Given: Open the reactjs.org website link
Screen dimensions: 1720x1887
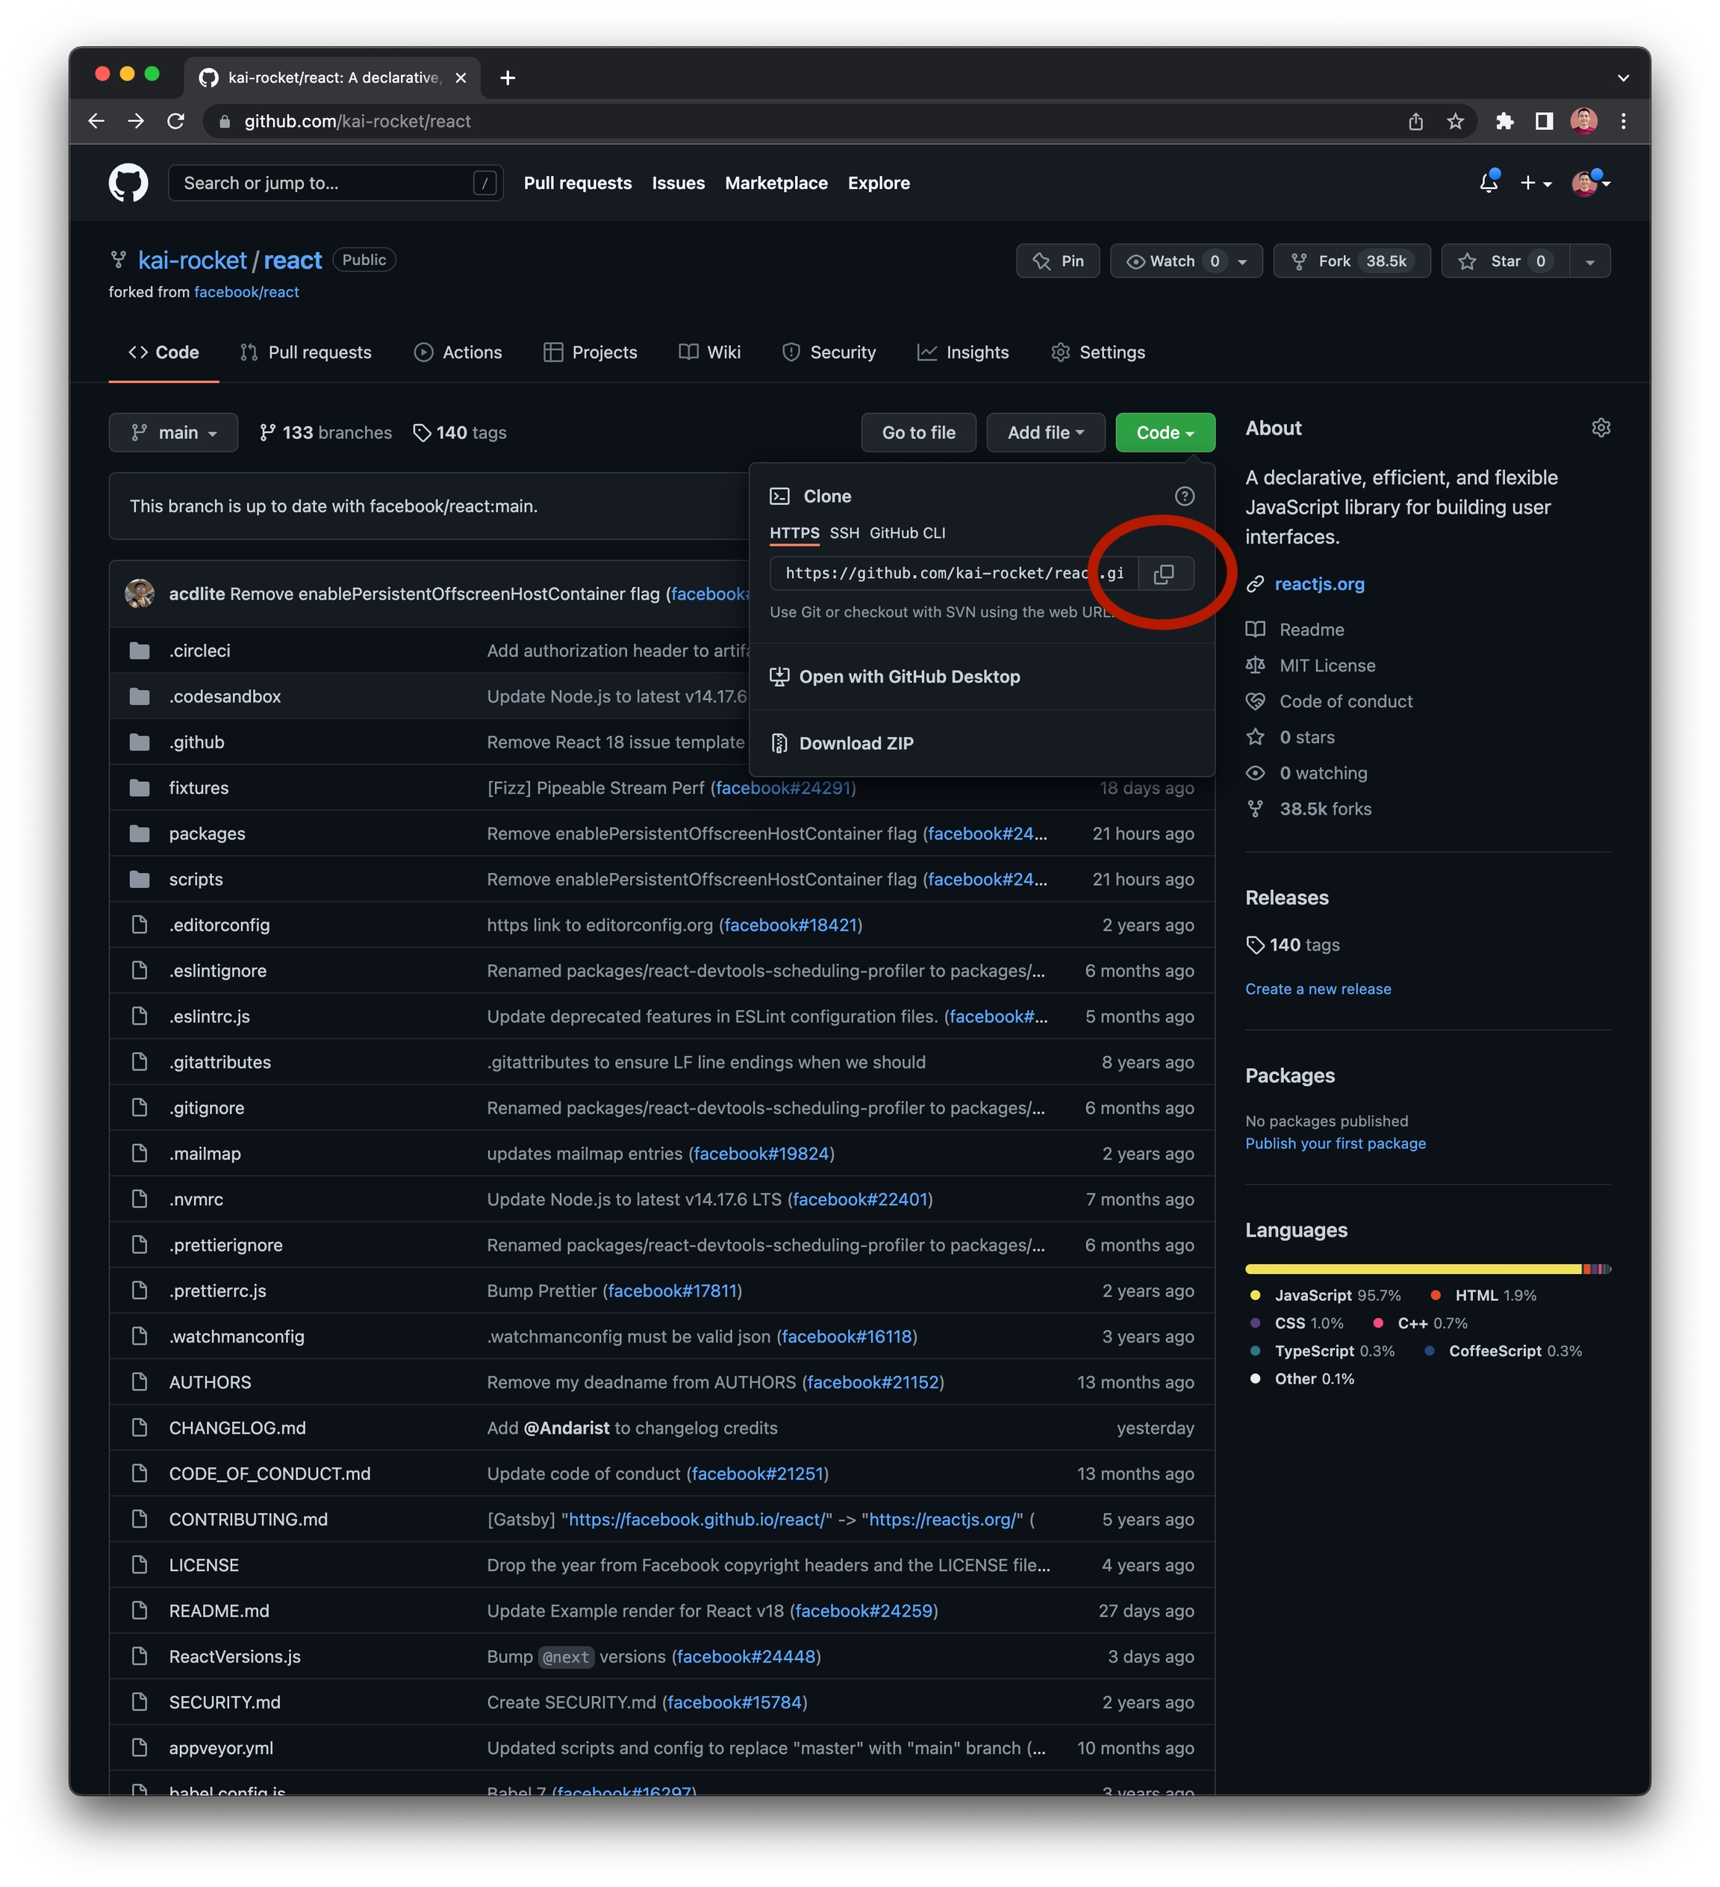Looking at the screenshot, I should tap(1318, 584).
